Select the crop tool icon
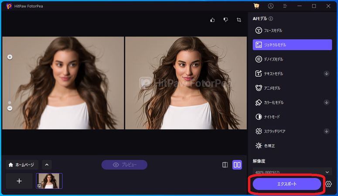Viewport: 338px width, 196px height. click(239, 20)
